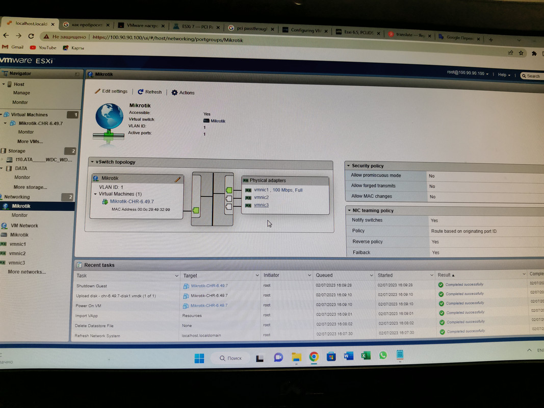The width and height of the screenshot is (544, 408).
Task: Open the YouTube bookmark
Action: [x=43, y=47]
